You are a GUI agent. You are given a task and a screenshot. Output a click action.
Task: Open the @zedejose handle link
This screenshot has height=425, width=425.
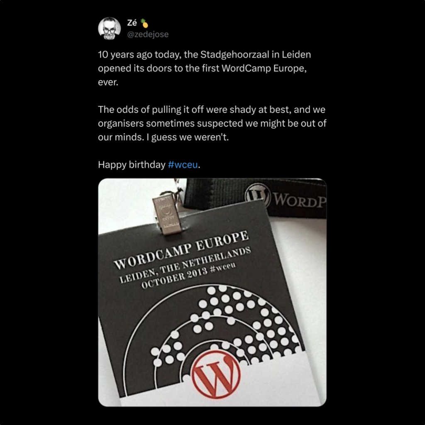coord(148,34)
